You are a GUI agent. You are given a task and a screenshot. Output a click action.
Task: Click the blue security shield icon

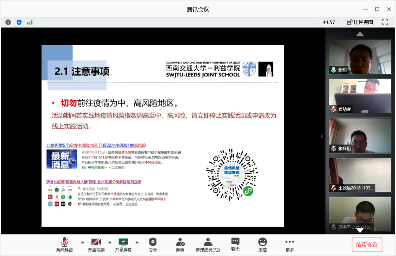coord(19,22)
